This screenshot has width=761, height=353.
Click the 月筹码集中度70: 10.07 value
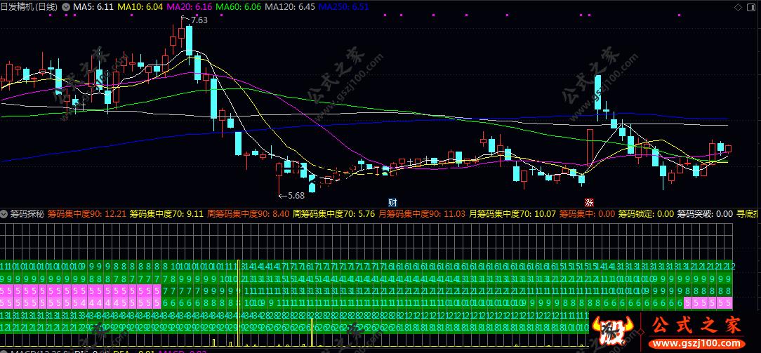[x=512, y=213]
